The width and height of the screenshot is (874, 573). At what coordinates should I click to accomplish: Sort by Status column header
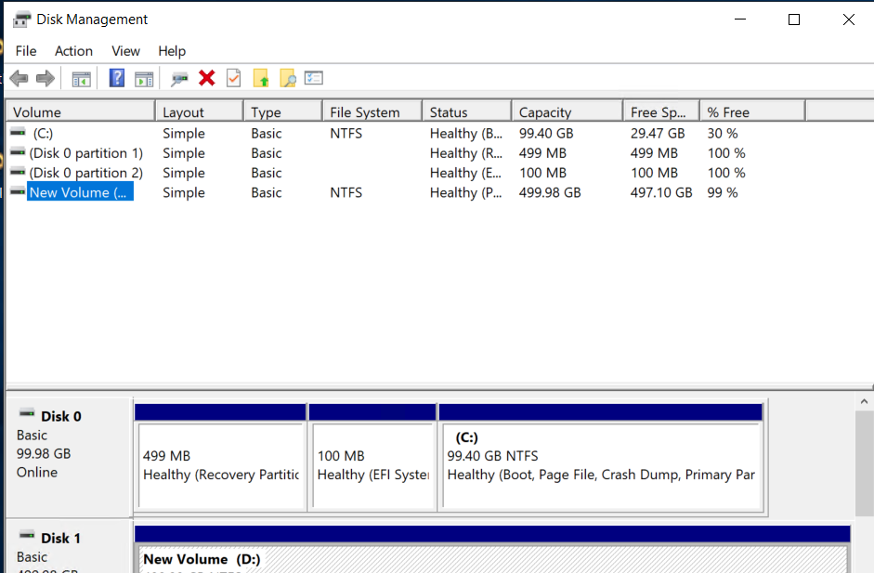(467, 112)
